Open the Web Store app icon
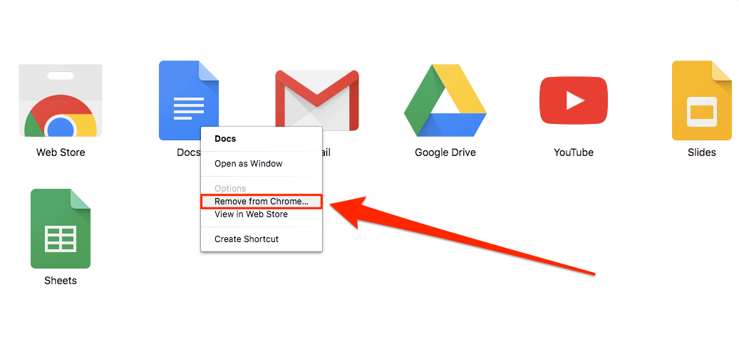Screen dimensions: 739x339 pos(61,100)
